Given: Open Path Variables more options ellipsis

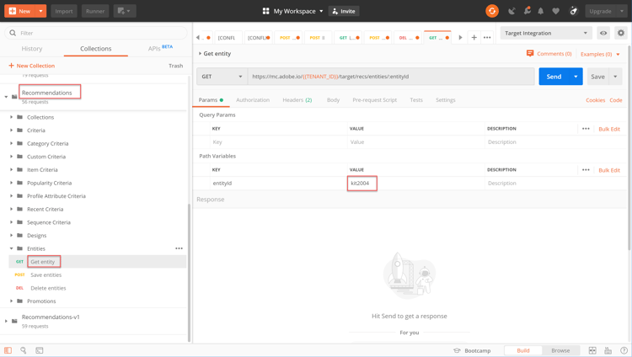Looking at the screenshot, I should pos(586,169).
